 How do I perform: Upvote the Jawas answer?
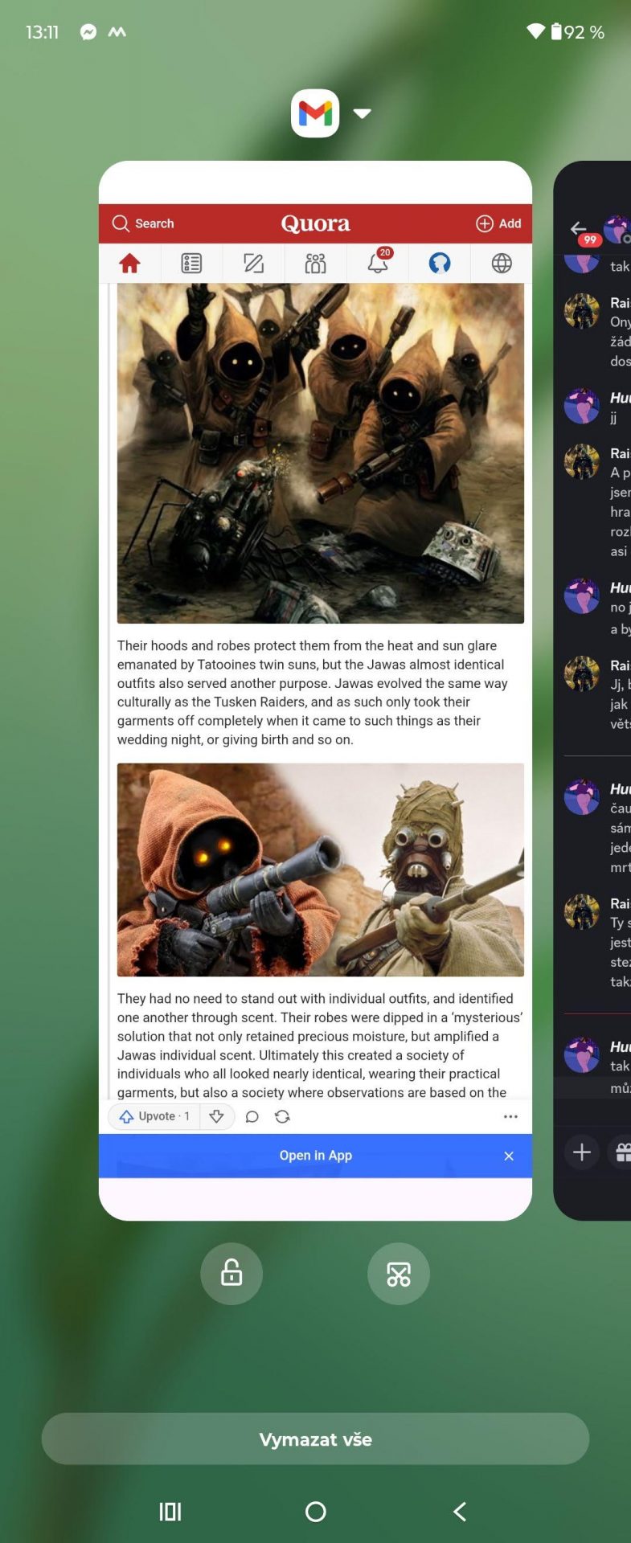[x=154, y=1116]
